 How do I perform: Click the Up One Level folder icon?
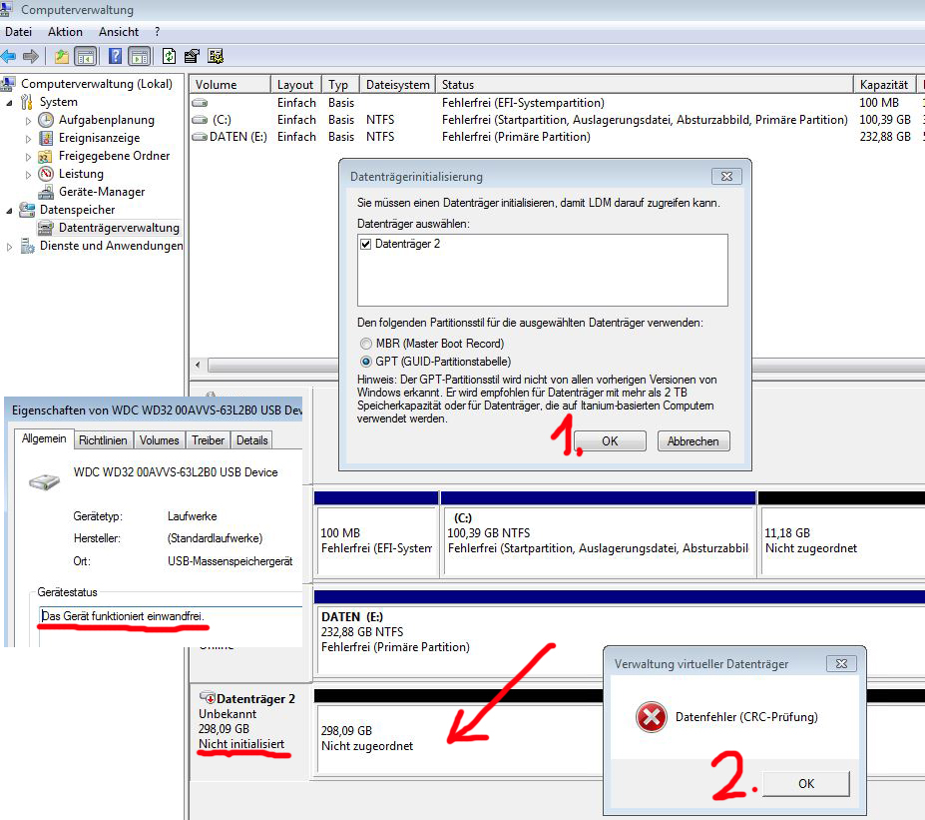pos(62,56)
